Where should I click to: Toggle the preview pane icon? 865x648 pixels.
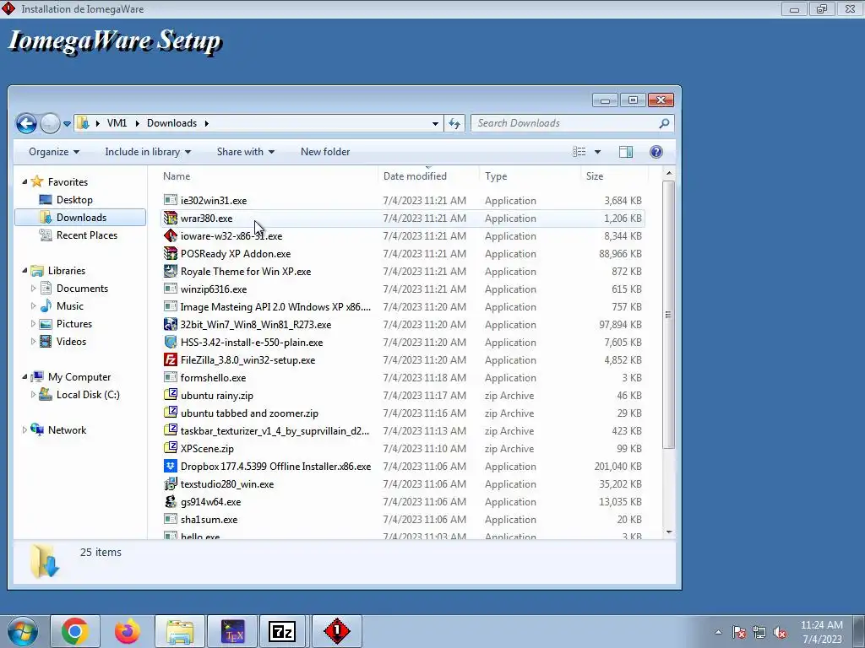coord(626,152)
